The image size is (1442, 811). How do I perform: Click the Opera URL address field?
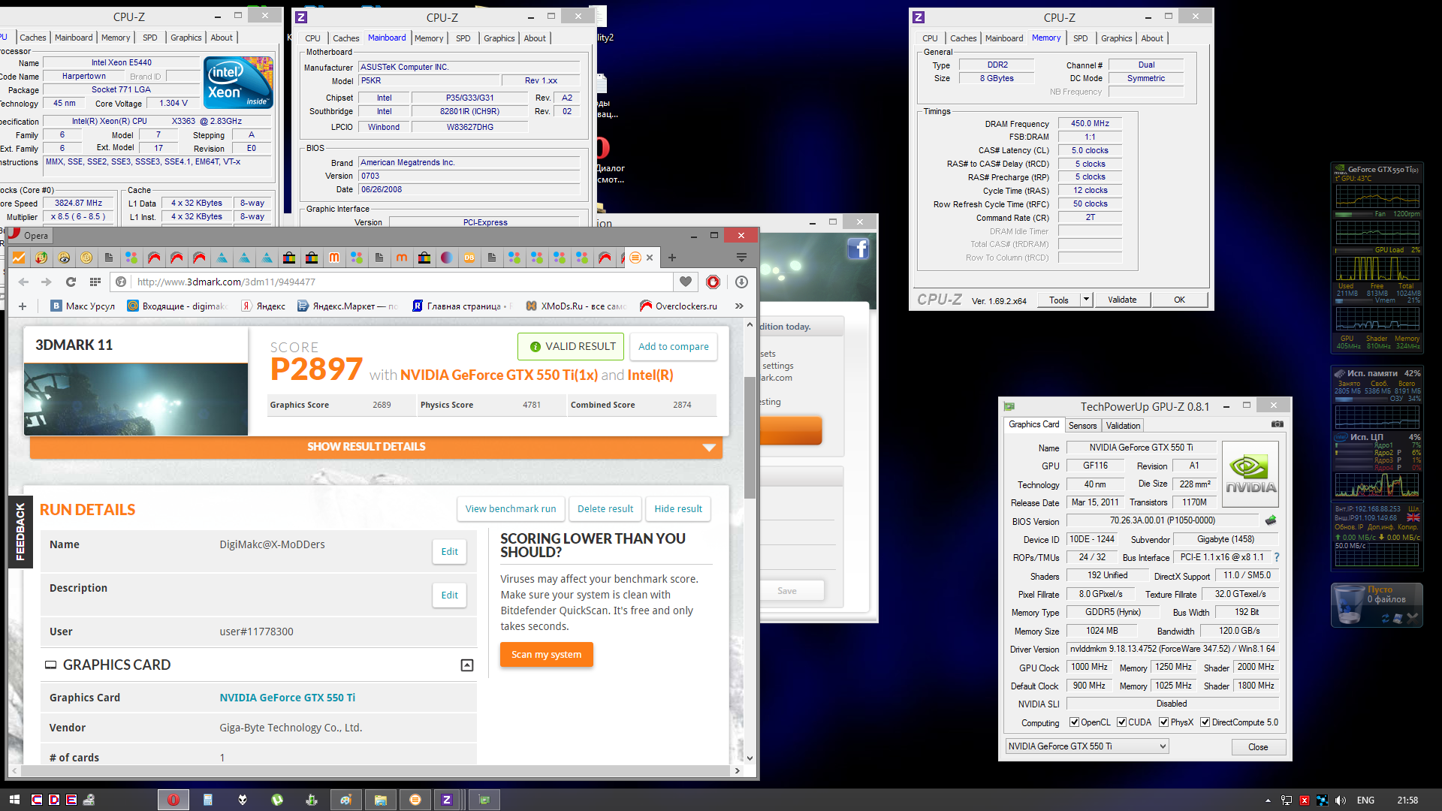[403, 282]
